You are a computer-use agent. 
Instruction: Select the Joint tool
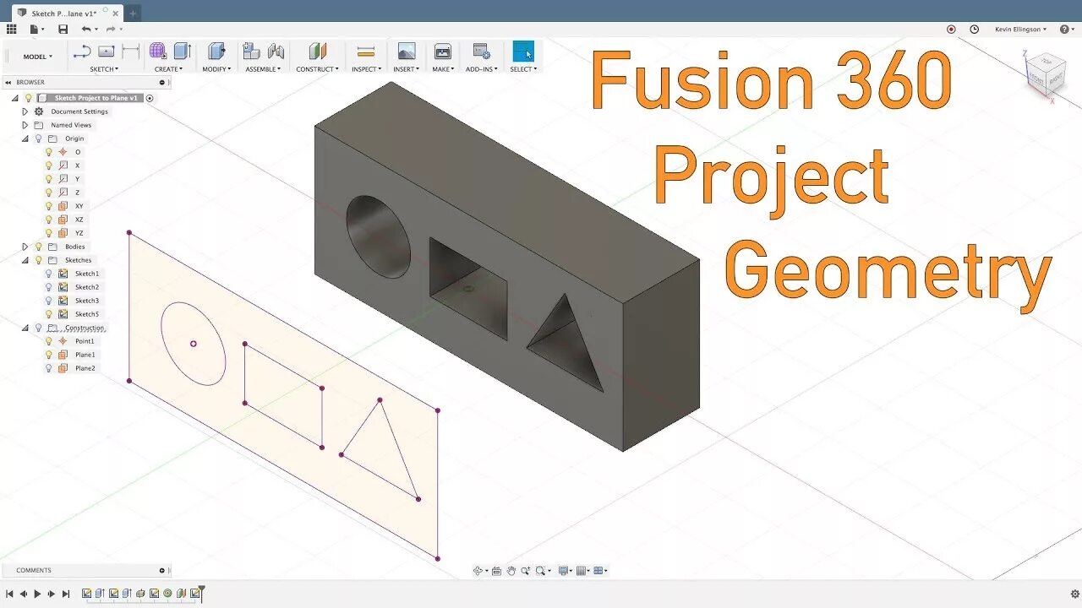(276, 52)
